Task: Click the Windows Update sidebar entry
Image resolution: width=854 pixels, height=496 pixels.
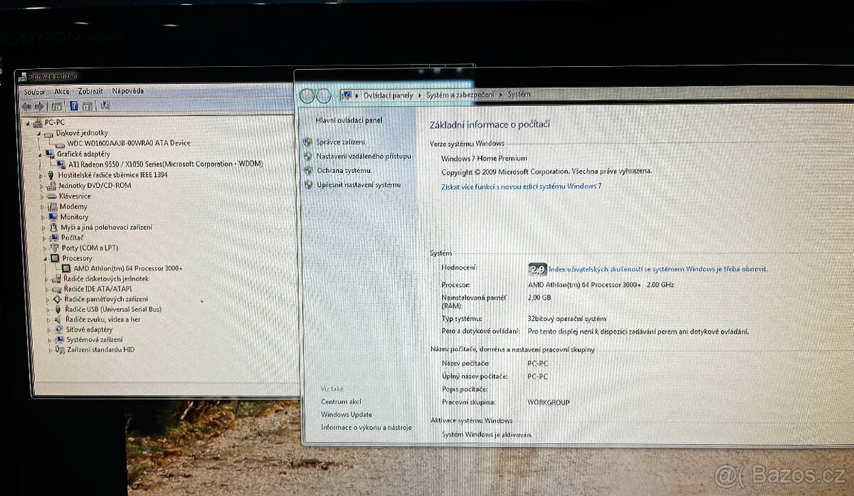Action: click(346, 414)
